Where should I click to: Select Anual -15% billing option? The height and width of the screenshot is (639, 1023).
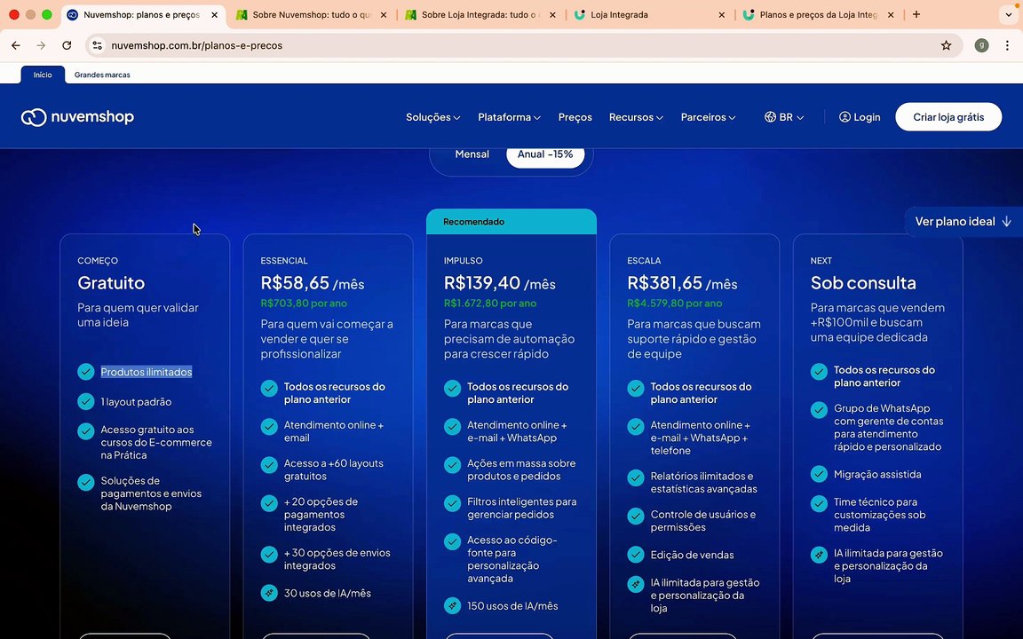(545, 154)
